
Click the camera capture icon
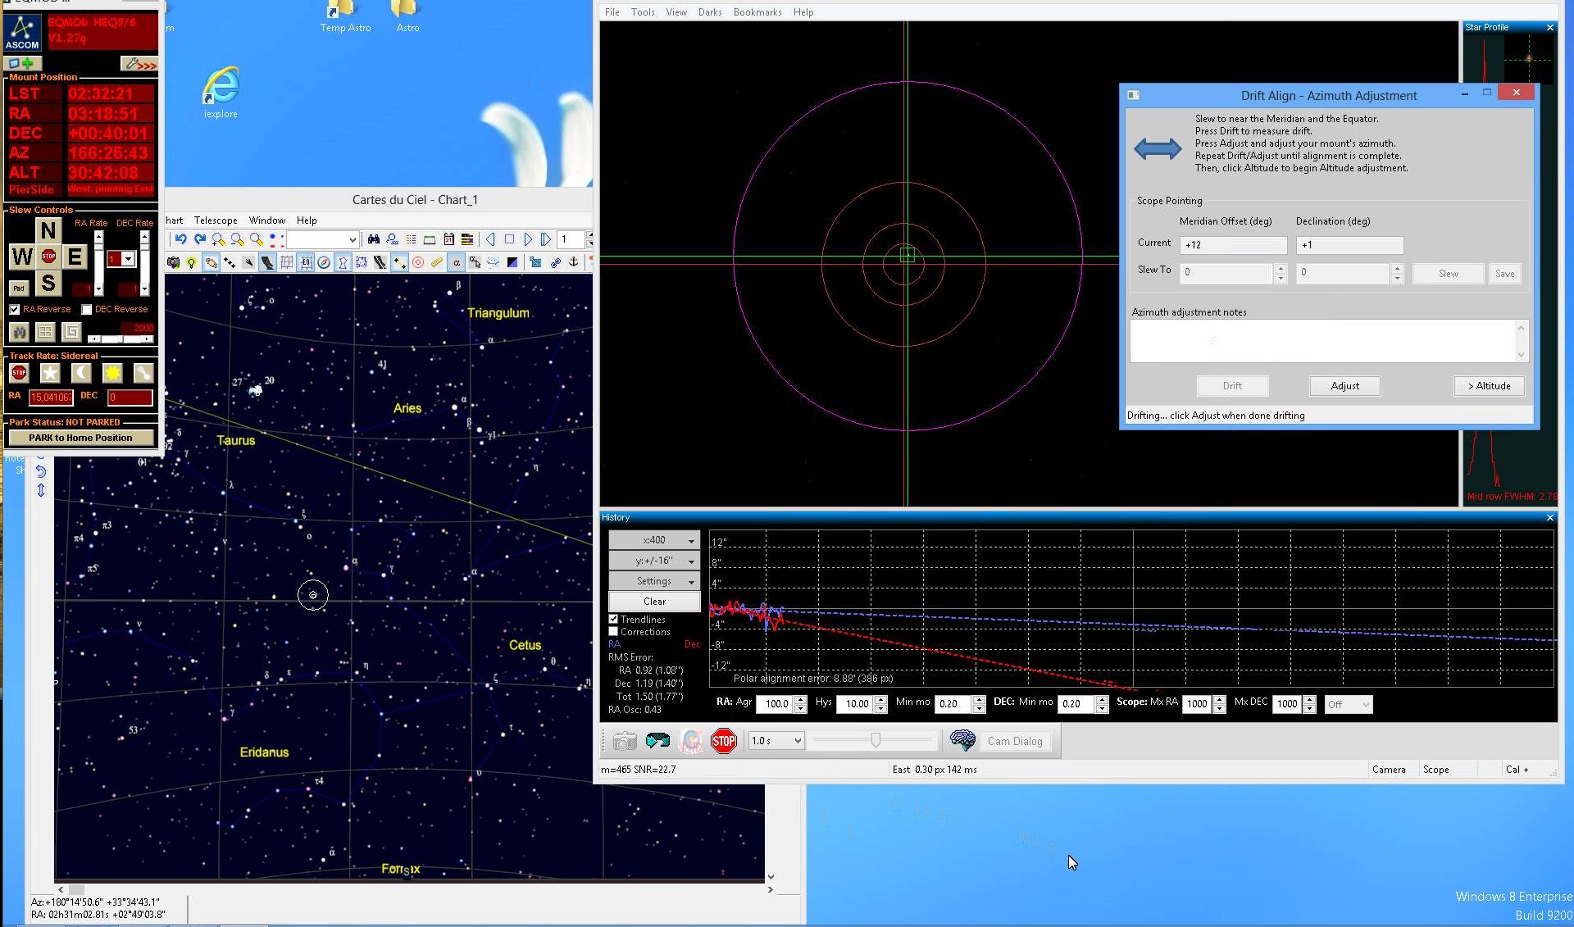(624, 740)
